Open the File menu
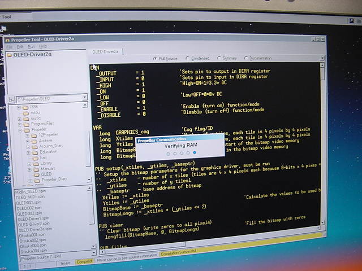The height and width of the screenshot is (271, 362). (x=10, y=47)
